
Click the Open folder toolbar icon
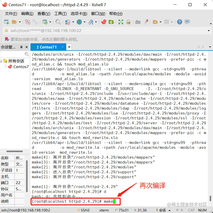click(14, 22)
